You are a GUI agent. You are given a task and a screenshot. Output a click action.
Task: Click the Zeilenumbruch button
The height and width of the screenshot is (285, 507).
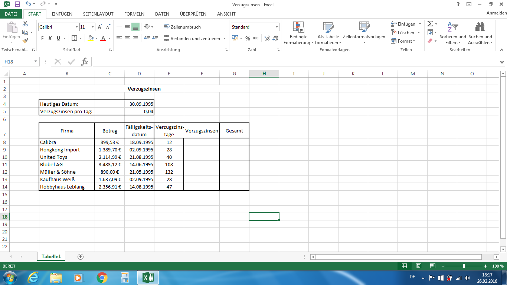182,27
